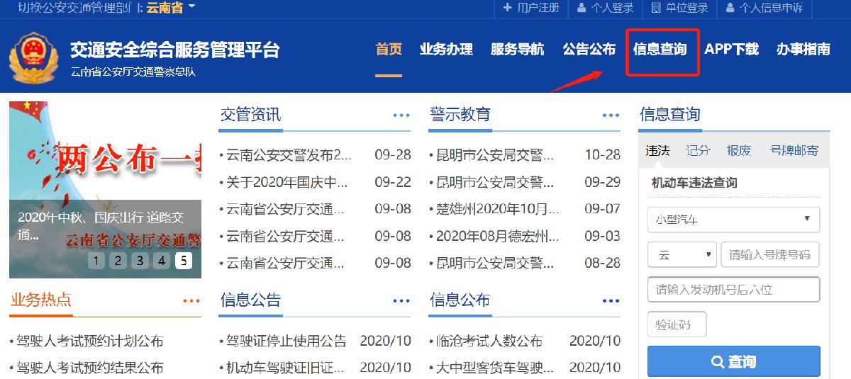Viewport: 851px width, 379px height.
Task: Click the 警示教育 section heading
Action: coord(460,115)
